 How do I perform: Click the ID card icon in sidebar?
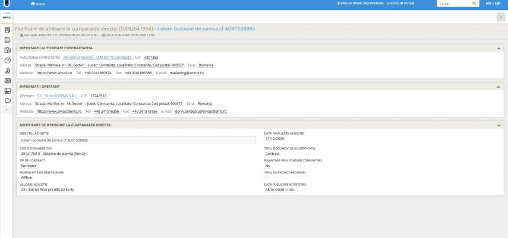tap(7, 81)
